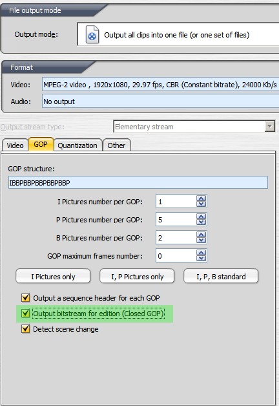Increase I Pictures number per GOP

(201, 198)
